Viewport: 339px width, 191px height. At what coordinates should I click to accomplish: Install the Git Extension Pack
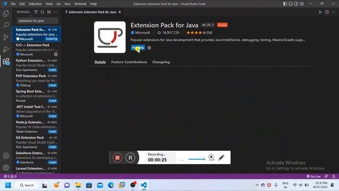click(x=52, y=147)
